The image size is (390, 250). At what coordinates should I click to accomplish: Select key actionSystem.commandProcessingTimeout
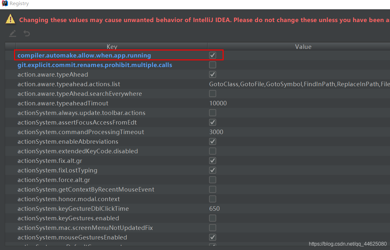click(81, 132)
